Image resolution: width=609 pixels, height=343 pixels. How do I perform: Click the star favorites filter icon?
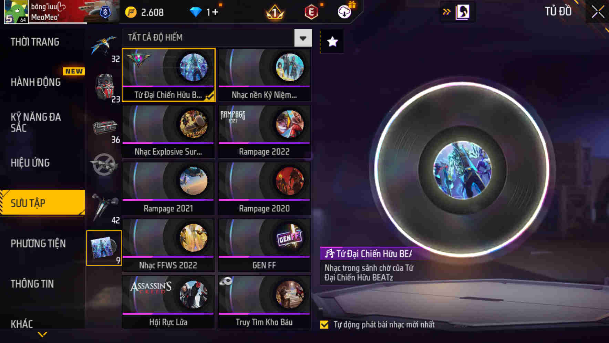pos(332,42)
